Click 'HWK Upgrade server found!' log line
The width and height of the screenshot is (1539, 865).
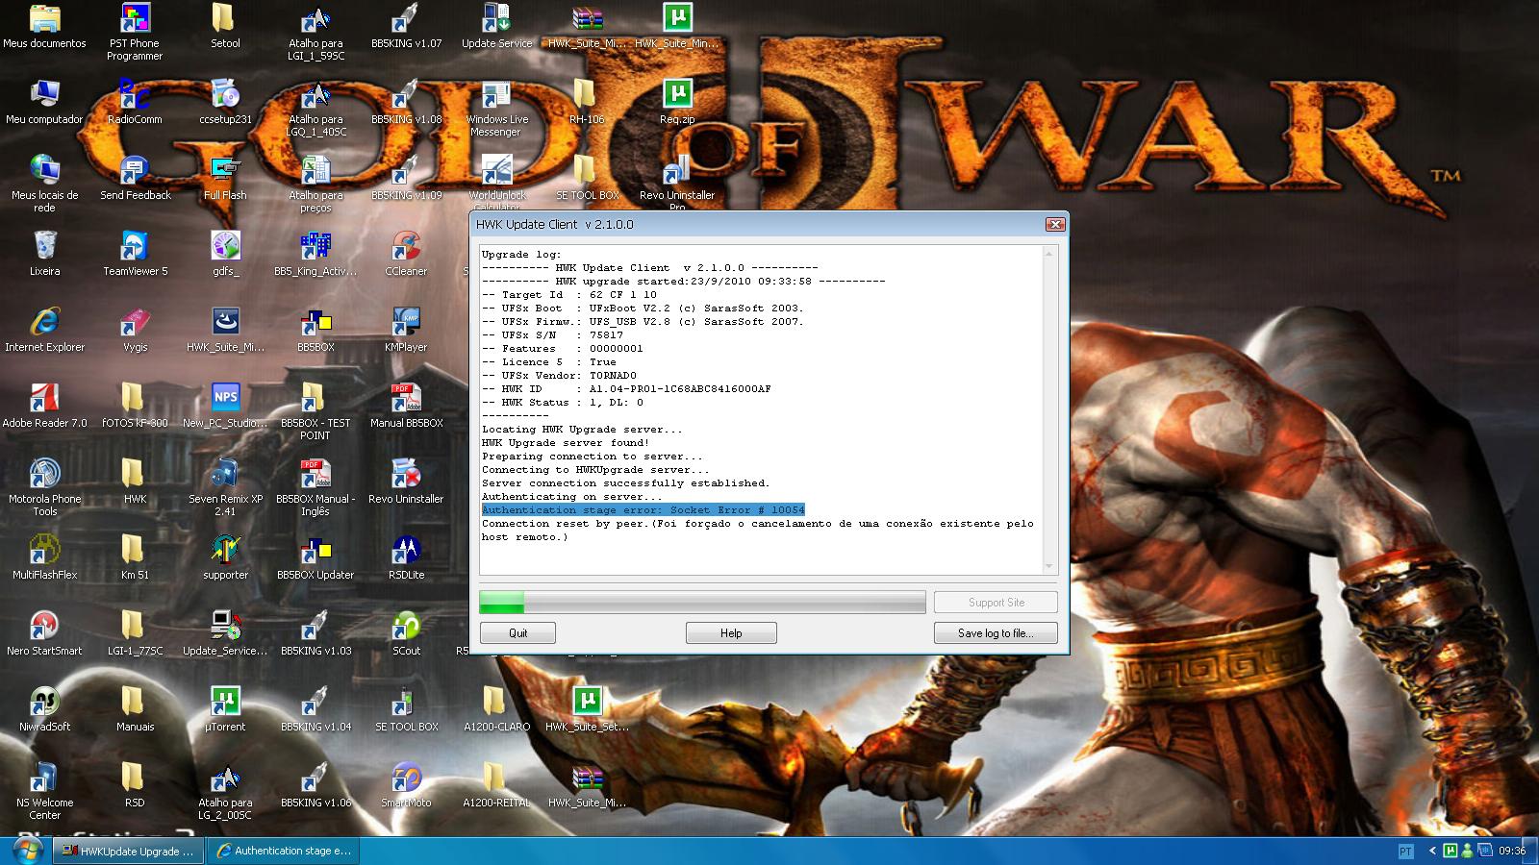click(566, 443)
